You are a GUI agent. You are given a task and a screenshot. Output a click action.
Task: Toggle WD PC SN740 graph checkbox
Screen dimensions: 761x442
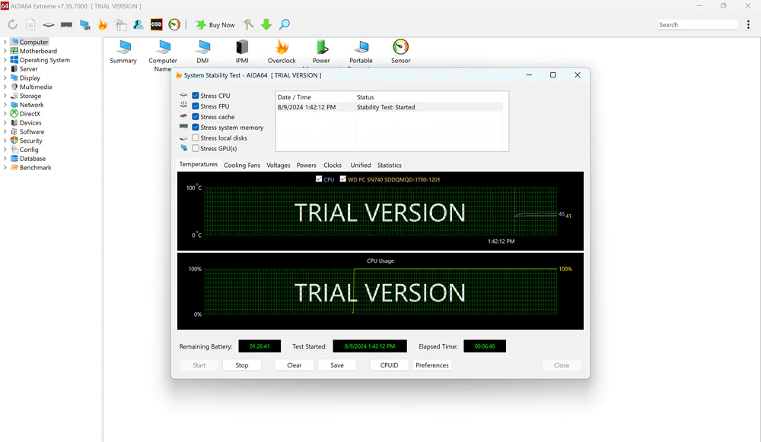point(343,179)
